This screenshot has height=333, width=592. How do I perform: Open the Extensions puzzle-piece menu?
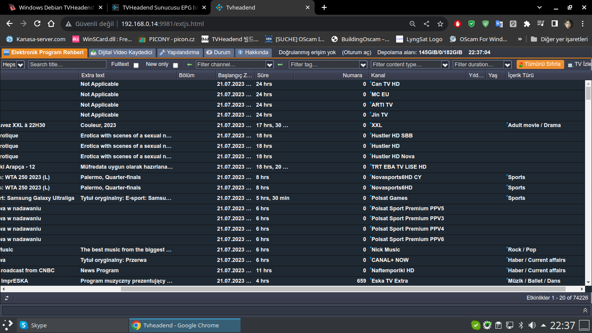pos(527,24)
